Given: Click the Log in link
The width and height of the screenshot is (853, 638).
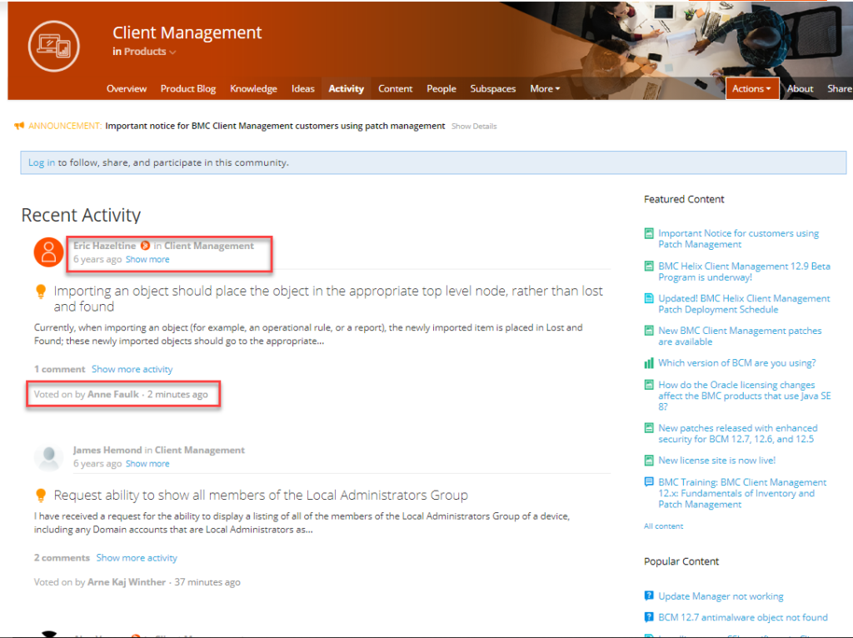Looking at the screenshot, I should (x=42, y=162).
